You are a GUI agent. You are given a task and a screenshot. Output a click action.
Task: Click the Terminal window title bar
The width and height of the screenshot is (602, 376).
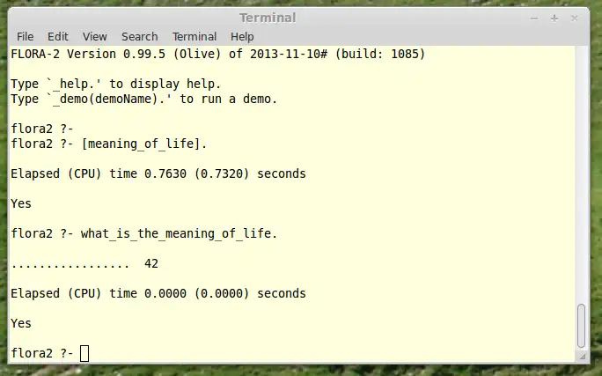[268, 18]
